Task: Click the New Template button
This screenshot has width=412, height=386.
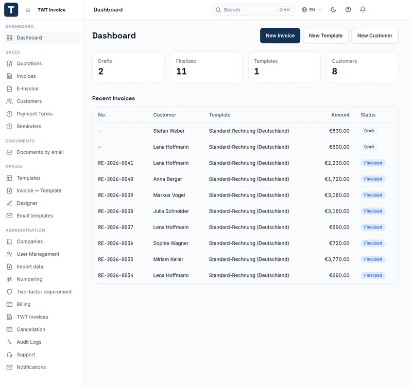Action: coord(326,36)
